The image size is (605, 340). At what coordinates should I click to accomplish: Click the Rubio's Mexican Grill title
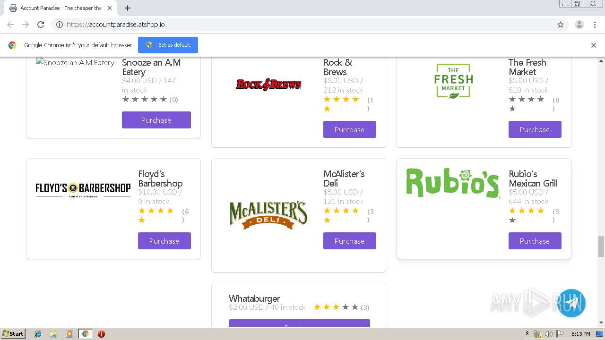coord(533,178)
